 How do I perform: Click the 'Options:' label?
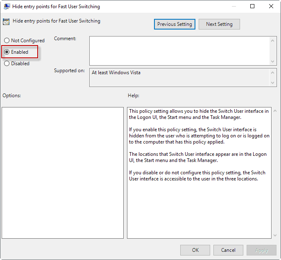[x=11, y=96]
